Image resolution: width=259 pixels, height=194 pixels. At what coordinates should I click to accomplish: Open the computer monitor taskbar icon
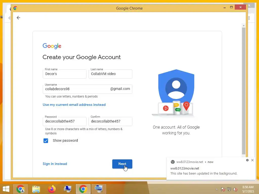[68, 189]
